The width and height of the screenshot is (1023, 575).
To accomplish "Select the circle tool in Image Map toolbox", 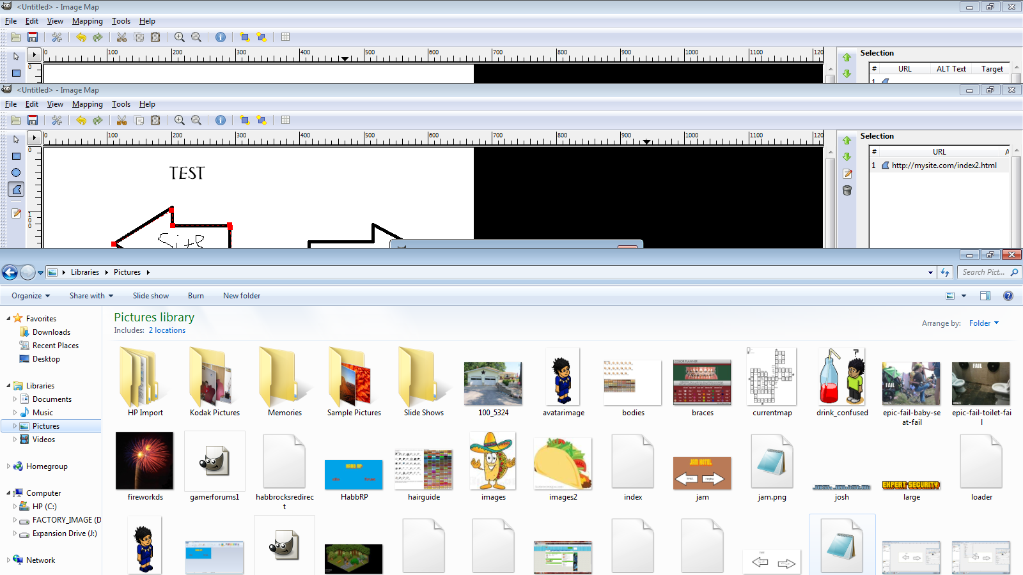I will tap(16, 172).
